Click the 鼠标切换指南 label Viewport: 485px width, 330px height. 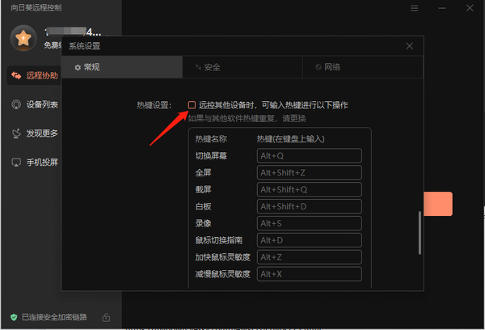point(219,240)
